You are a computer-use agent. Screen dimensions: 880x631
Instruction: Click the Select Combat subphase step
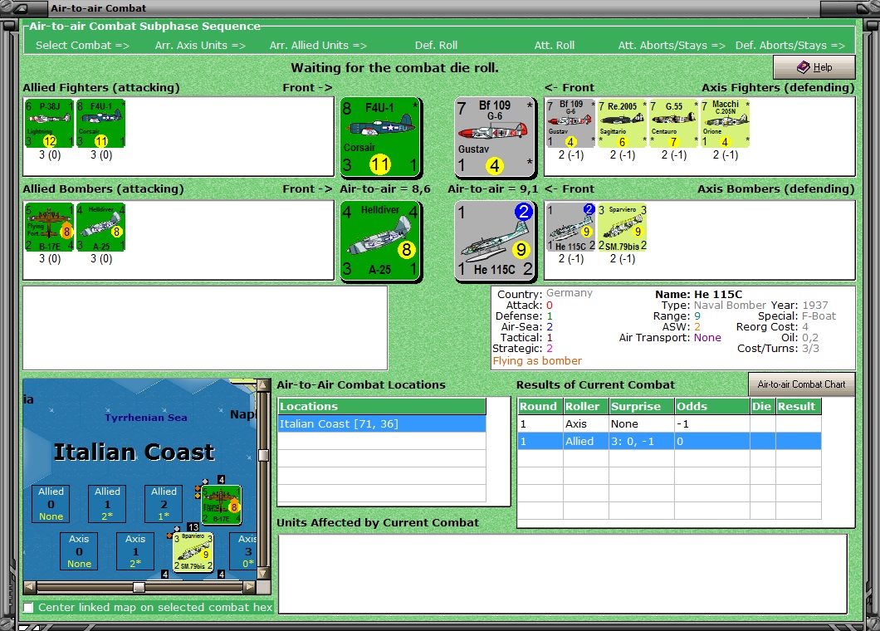pos(82,46)
